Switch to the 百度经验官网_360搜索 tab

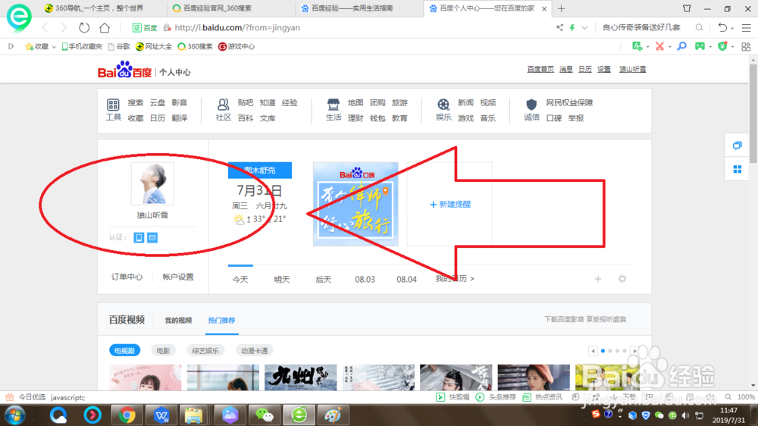[x=218, y=8]
